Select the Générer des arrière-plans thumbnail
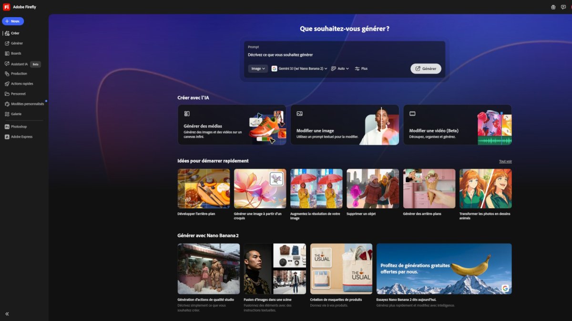The width and height of the screenshot is (572, 321). pyautogui.click(x=429, y=188)
